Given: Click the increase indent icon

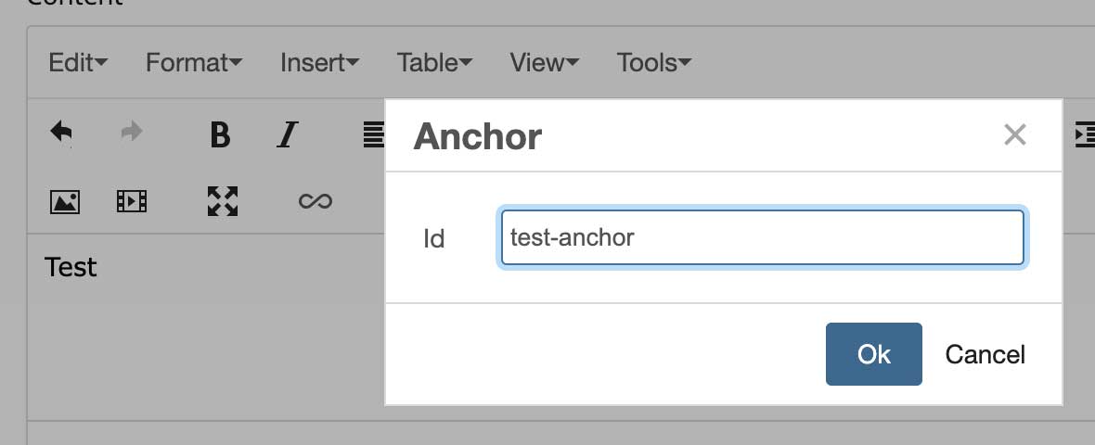Looking at the screenshot, I should (x=1083, y=134).
